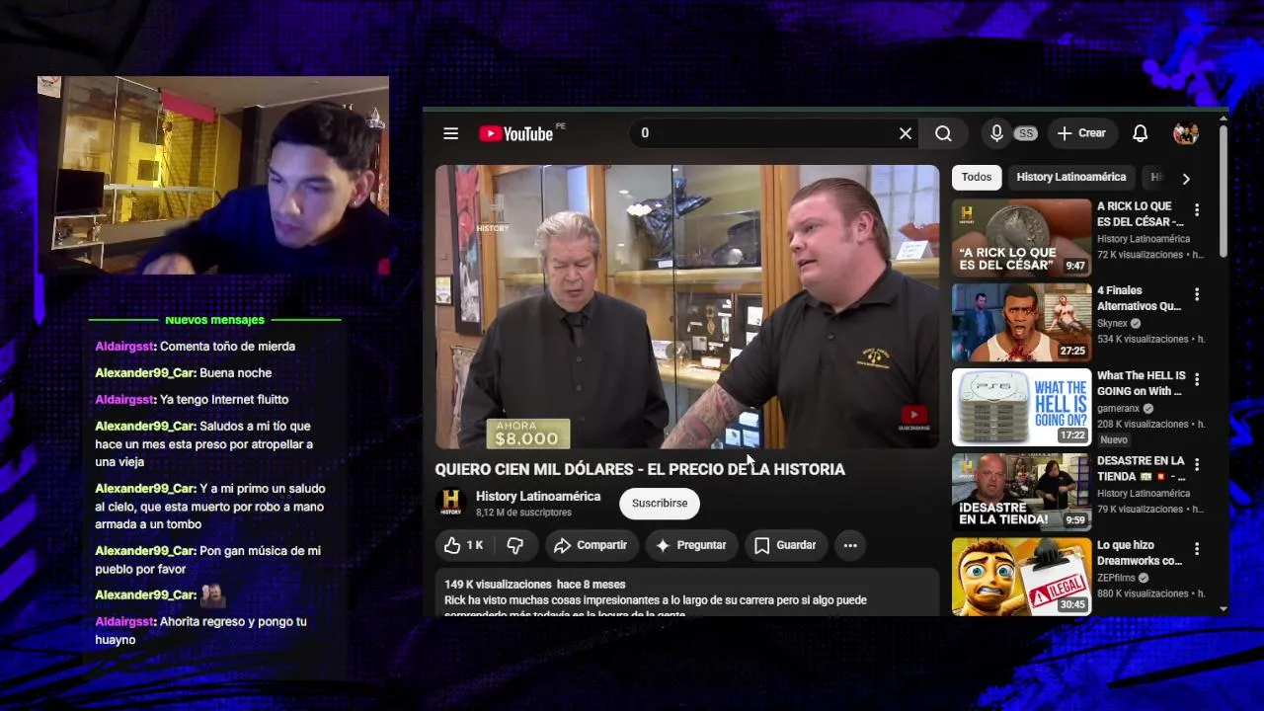
Task: Visit the History Latinoamérica channel name link
Action: (x=538, y=497)
